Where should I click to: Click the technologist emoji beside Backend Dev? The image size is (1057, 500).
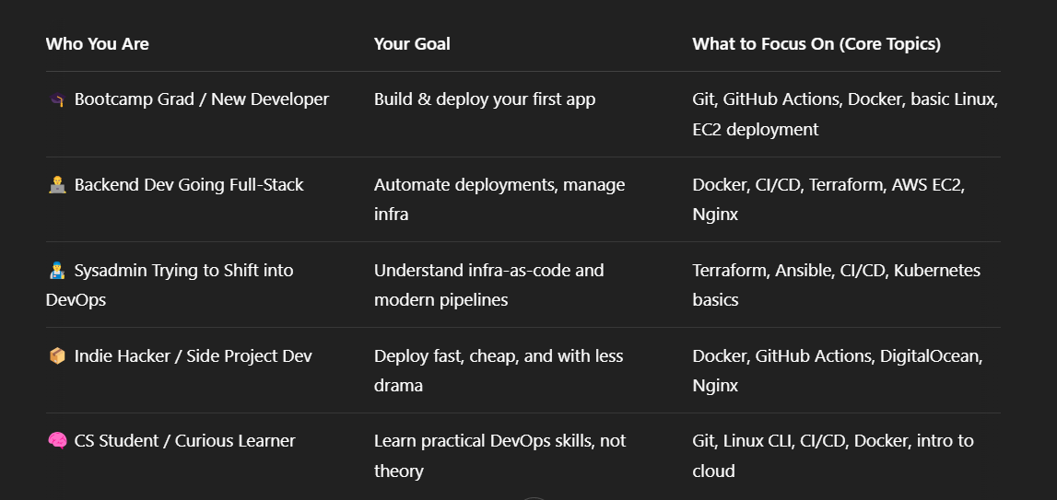coord(56,185)
